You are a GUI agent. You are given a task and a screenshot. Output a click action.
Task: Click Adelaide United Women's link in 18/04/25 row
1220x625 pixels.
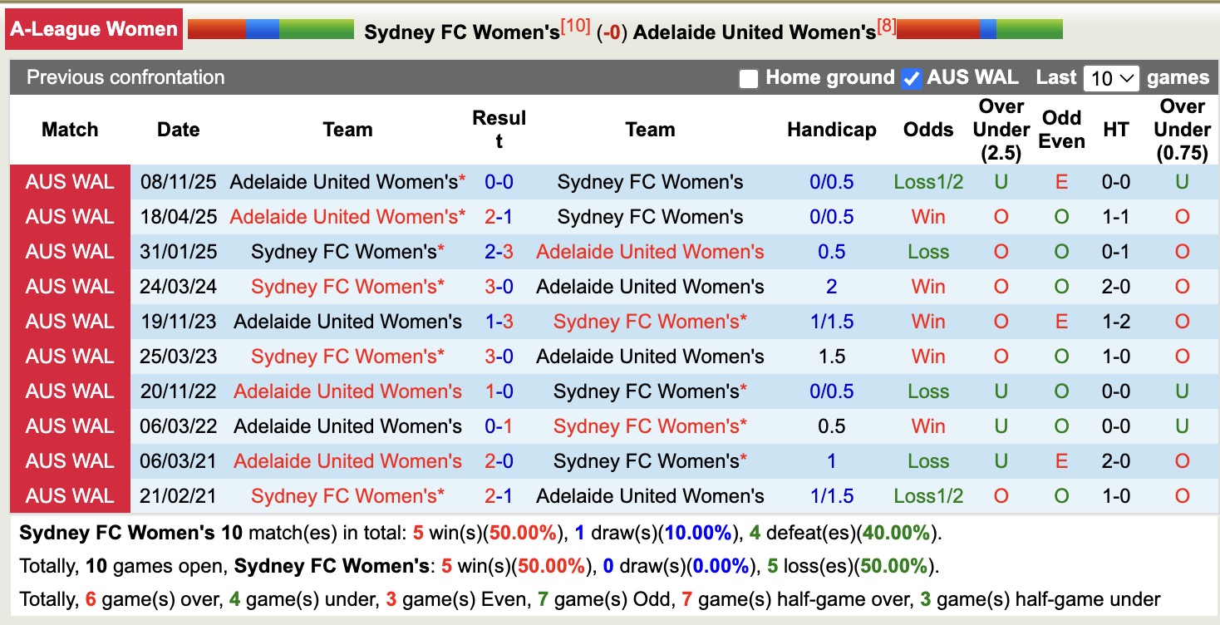point(347,216)
